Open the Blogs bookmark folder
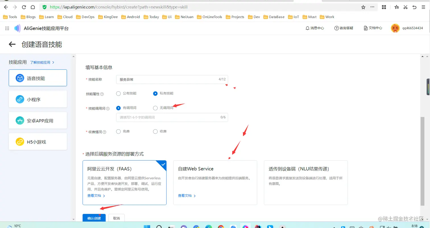This screenshot has height=228, width=430. point(28,17)
